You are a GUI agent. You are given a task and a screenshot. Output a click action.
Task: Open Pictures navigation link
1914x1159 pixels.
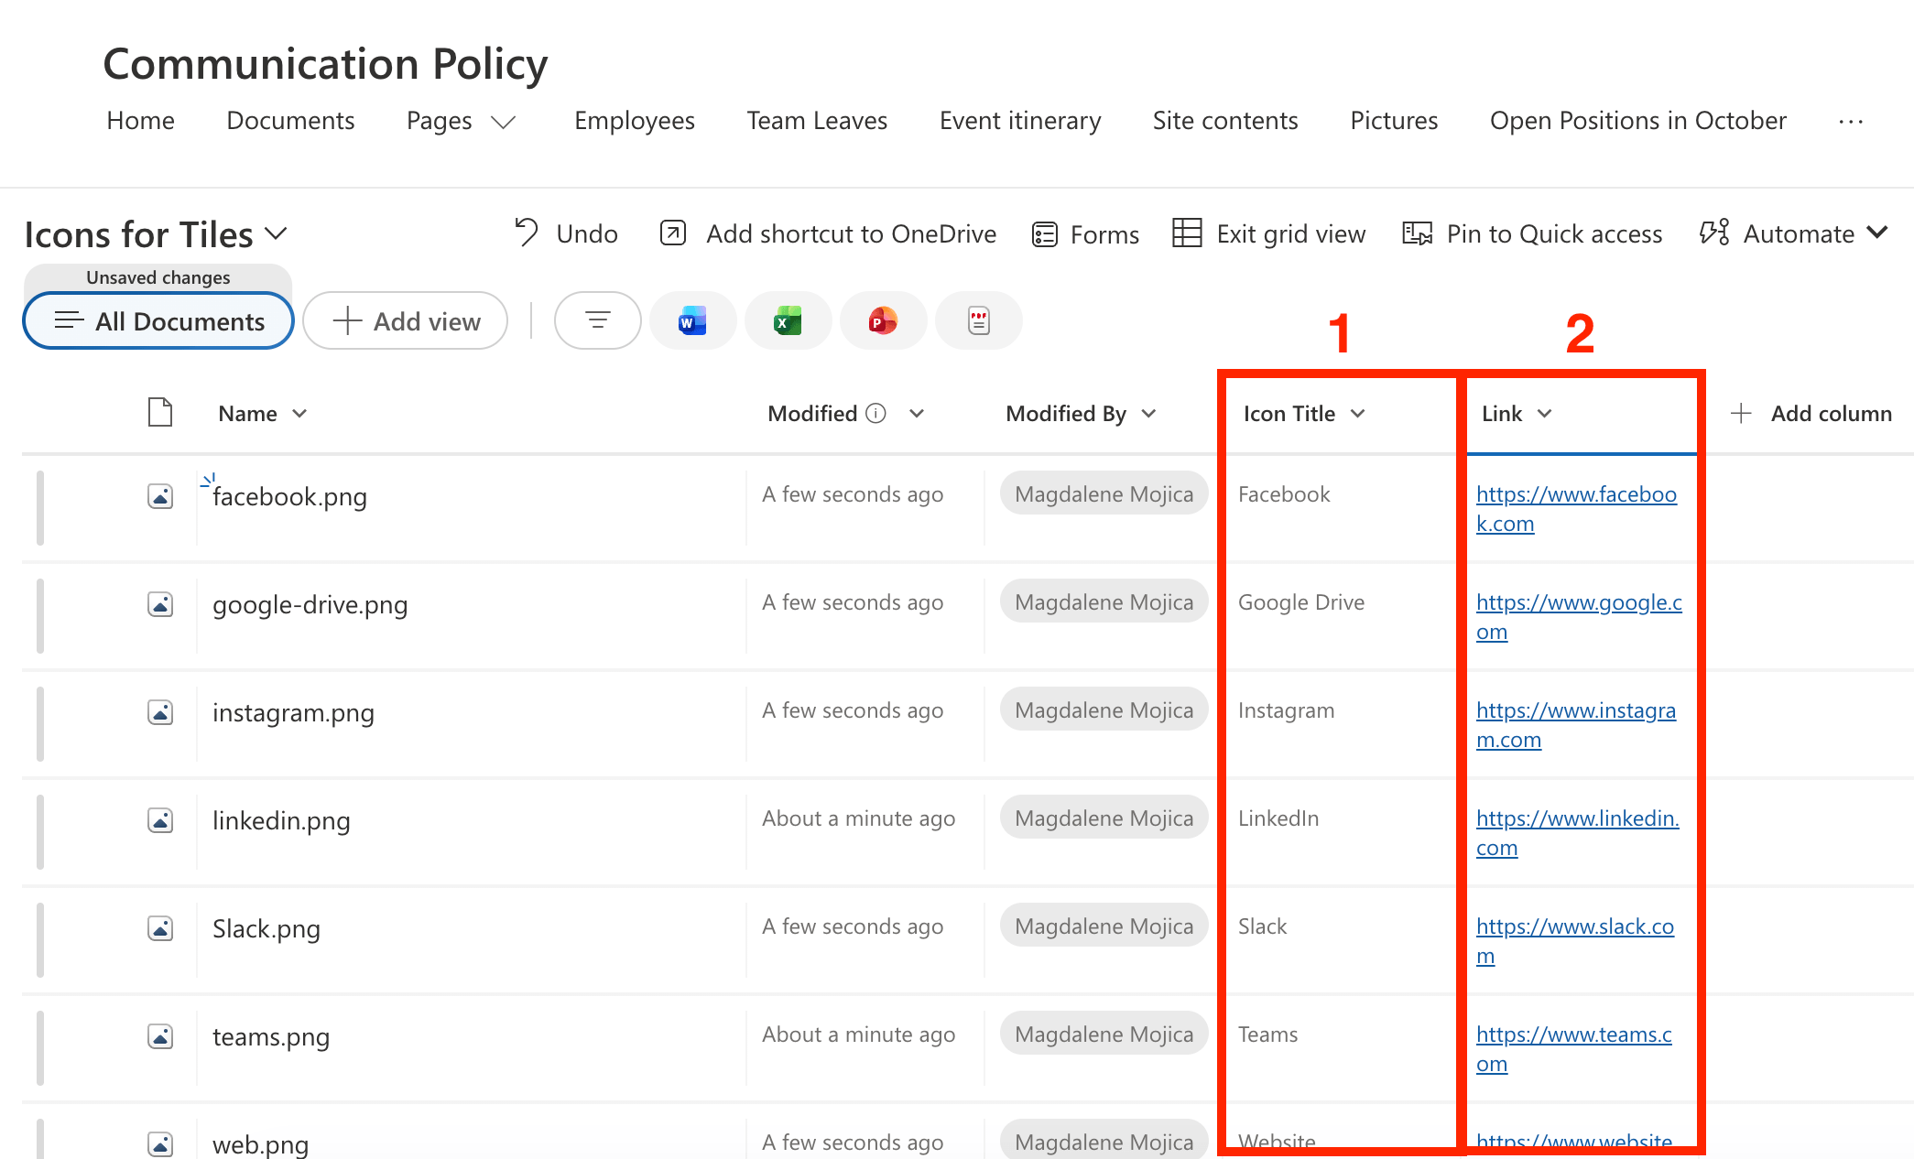[1394, 121]
